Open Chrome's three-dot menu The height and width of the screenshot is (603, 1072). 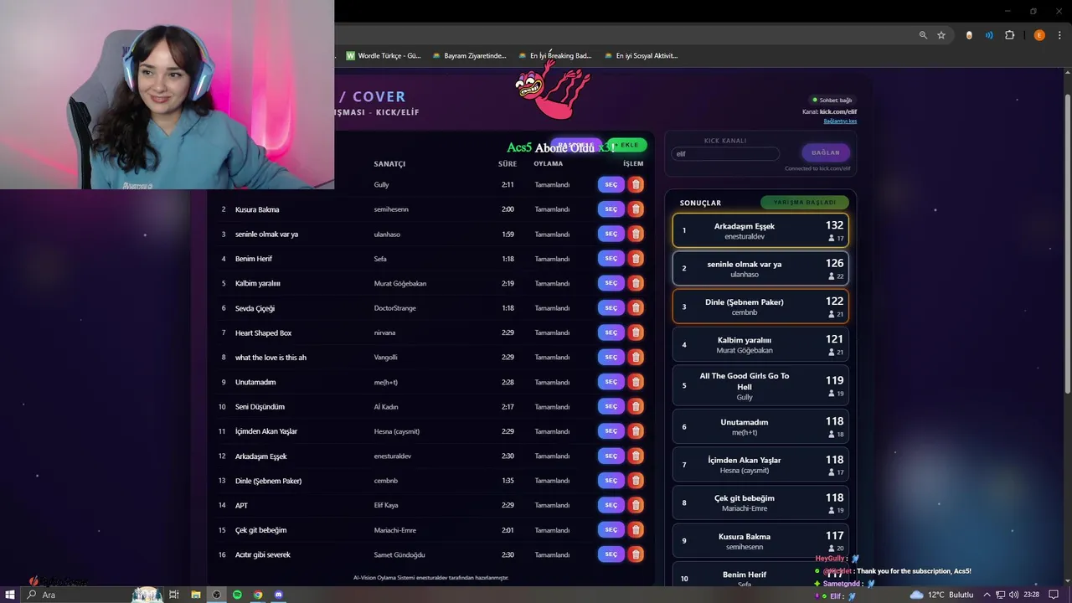click(1059, 35)
